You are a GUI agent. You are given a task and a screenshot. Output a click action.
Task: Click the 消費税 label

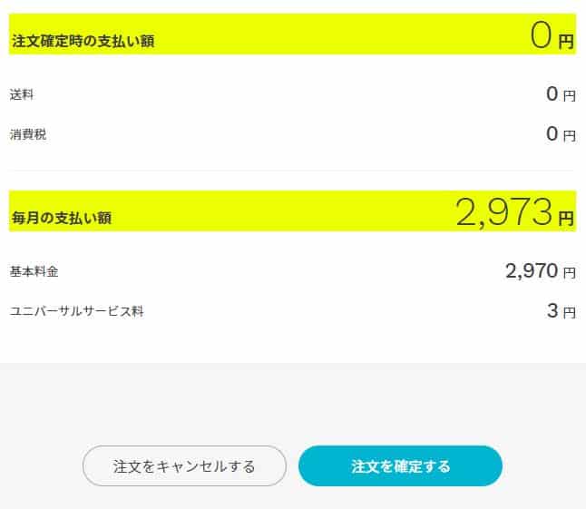point(28,135)
